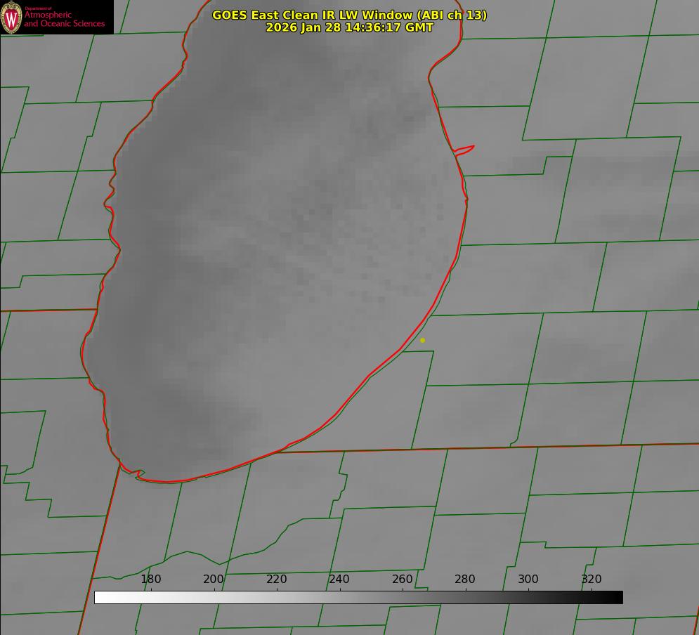
Task: Pick the 260 label on the colorbar
Action: tap(403, 580)
